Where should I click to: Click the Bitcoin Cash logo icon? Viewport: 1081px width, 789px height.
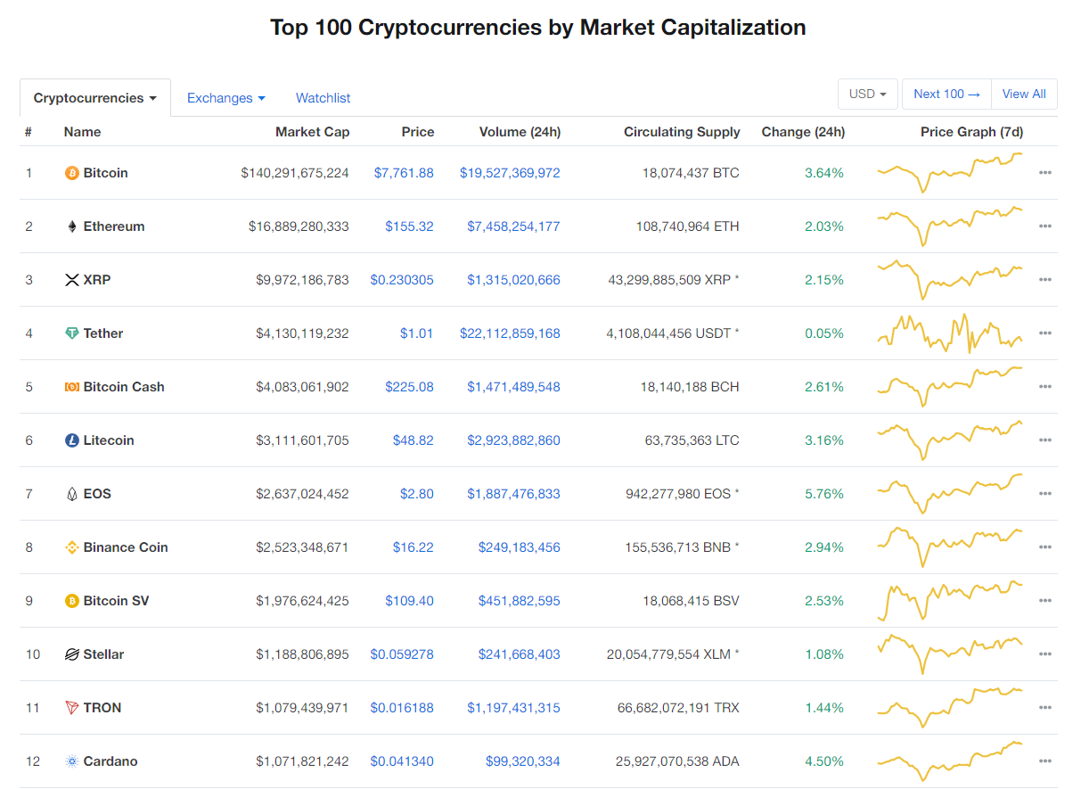pos(72,387)
